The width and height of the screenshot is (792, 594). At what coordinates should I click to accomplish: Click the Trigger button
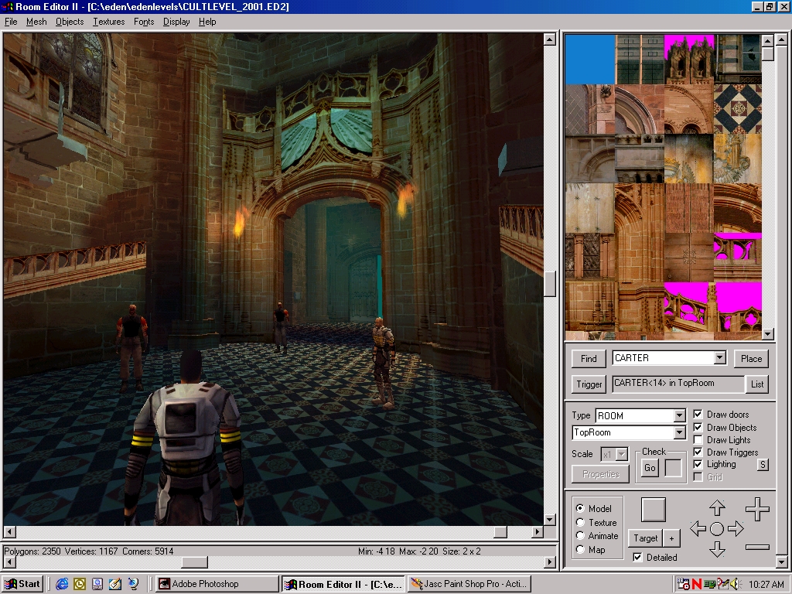click(x=589, y=384)
